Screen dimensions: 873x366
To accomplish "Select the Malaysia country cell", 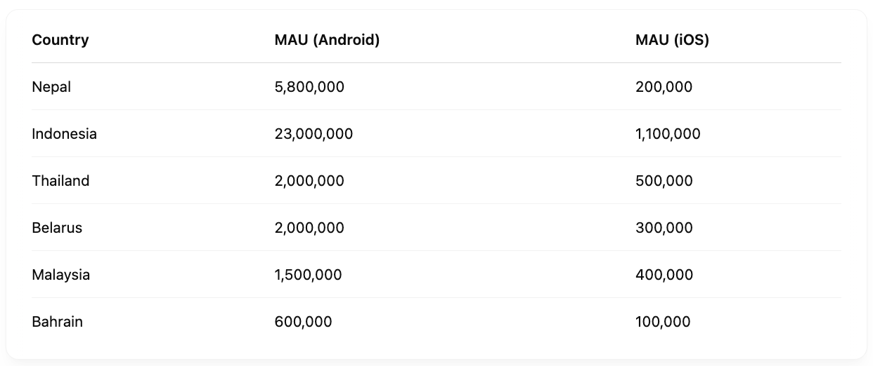I will (61, 275).
